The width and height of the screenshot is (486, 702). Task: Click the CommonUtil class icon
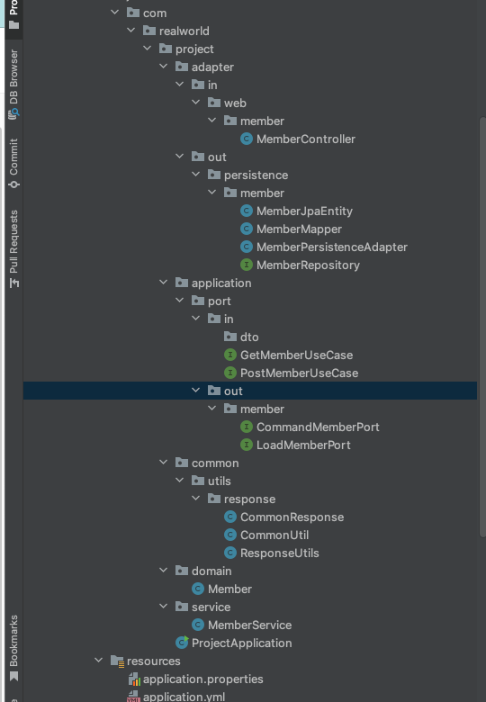pyautogui.click(x=230, y=535)
